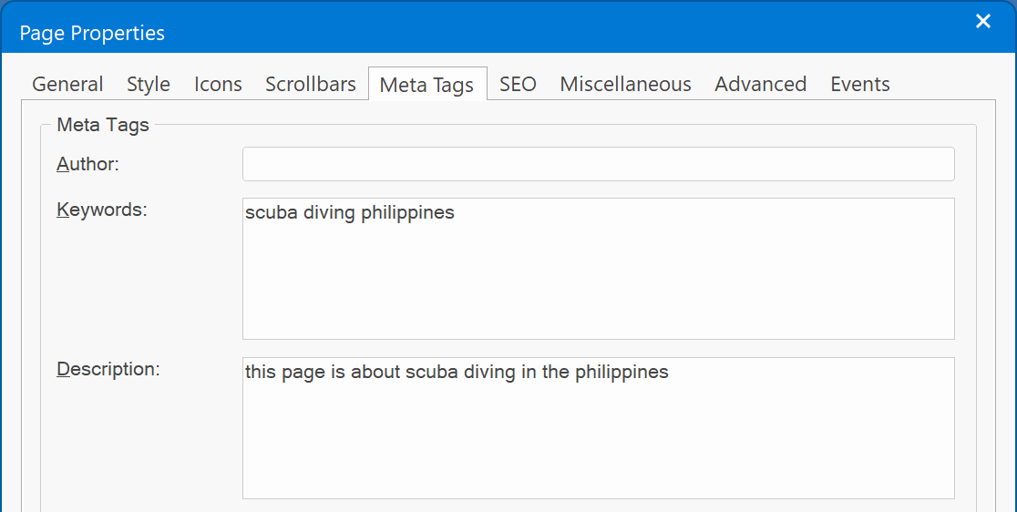Click the Meta Tags tab
The height and width of the screenshot is (512, 1017).
coord(426,85)
